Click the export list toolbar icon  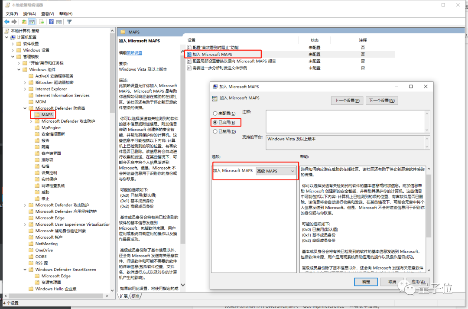[x=42, y=22]
